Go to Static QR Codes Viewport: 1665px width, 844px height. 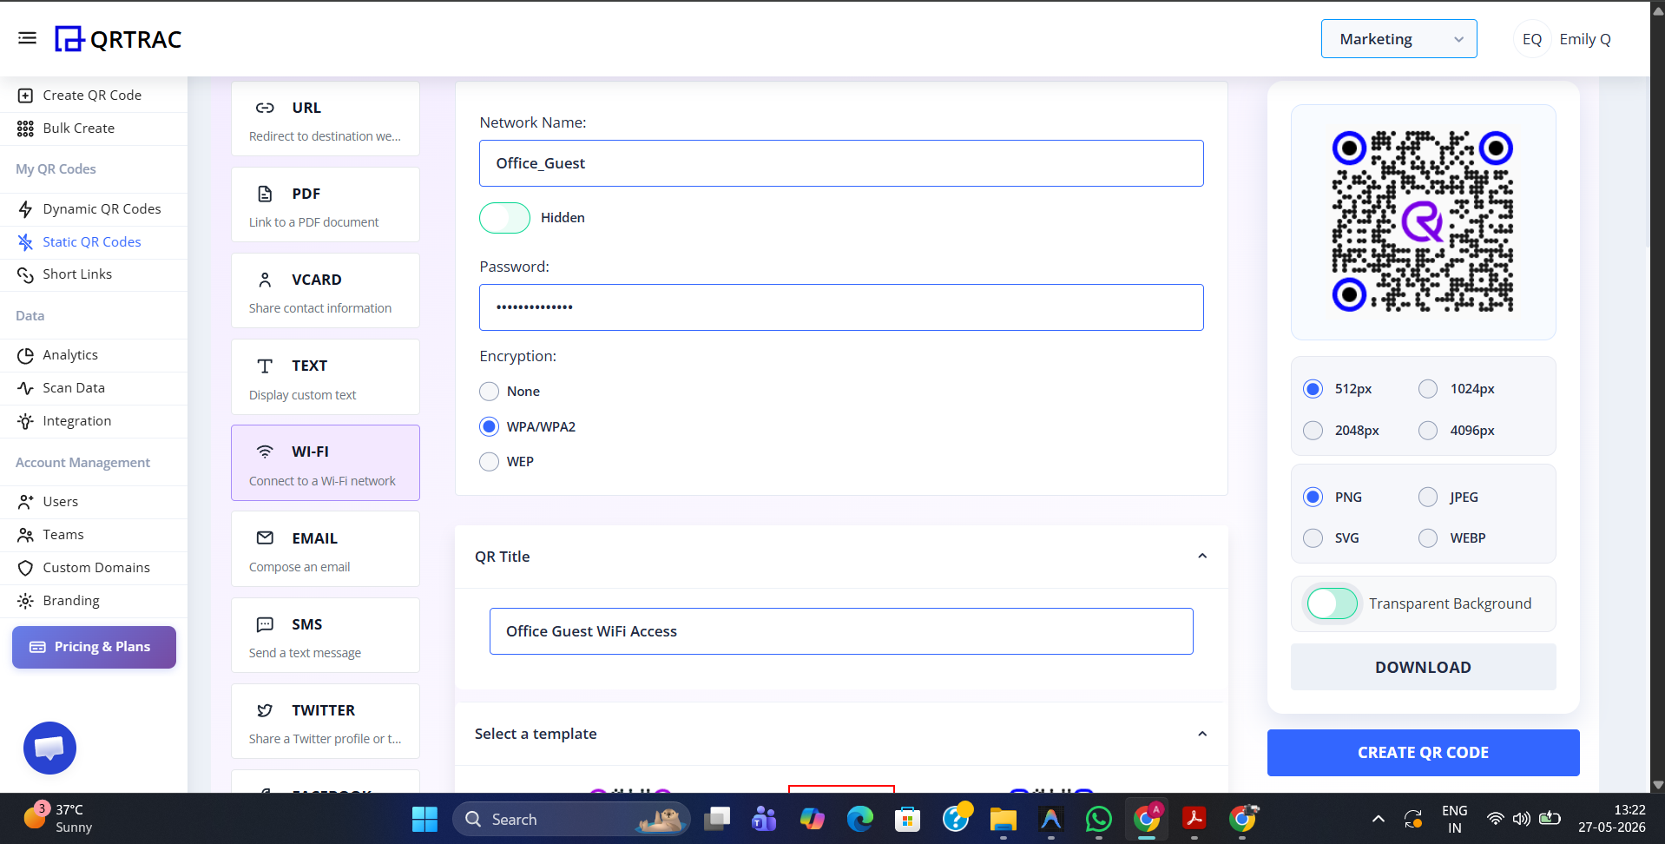pos(94,242)
